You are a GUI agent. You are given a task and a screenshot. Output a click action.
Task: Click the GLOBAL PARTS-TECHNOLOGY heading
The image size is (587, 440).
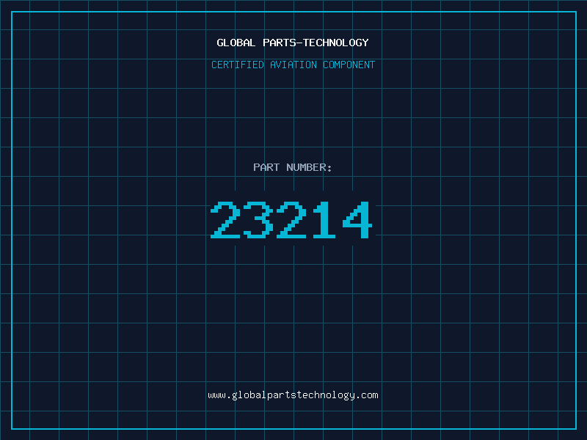coord(293,43)
